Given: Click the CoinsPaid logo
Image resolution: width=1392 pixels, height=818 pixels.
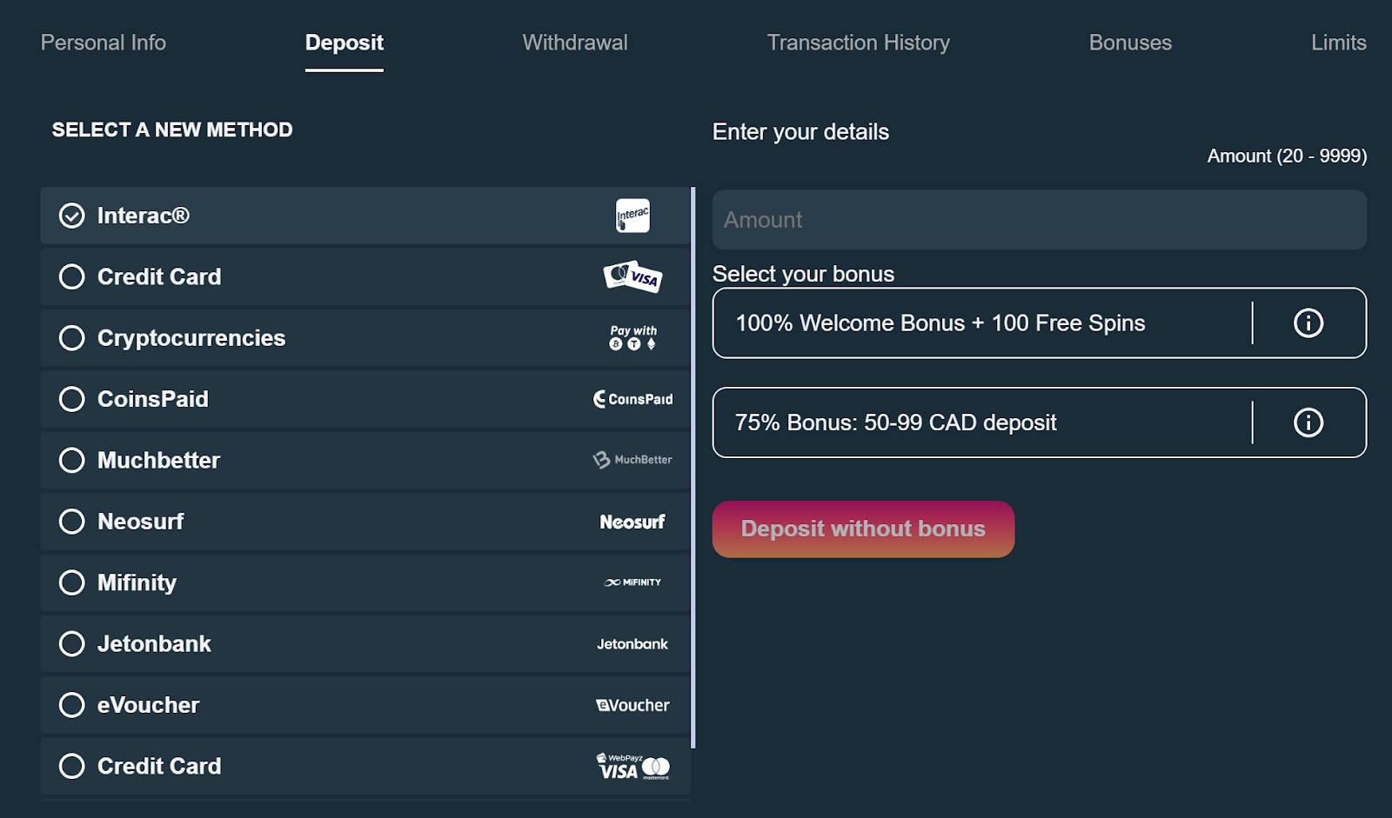Looking at the screenshot, I should pos(632,399).
